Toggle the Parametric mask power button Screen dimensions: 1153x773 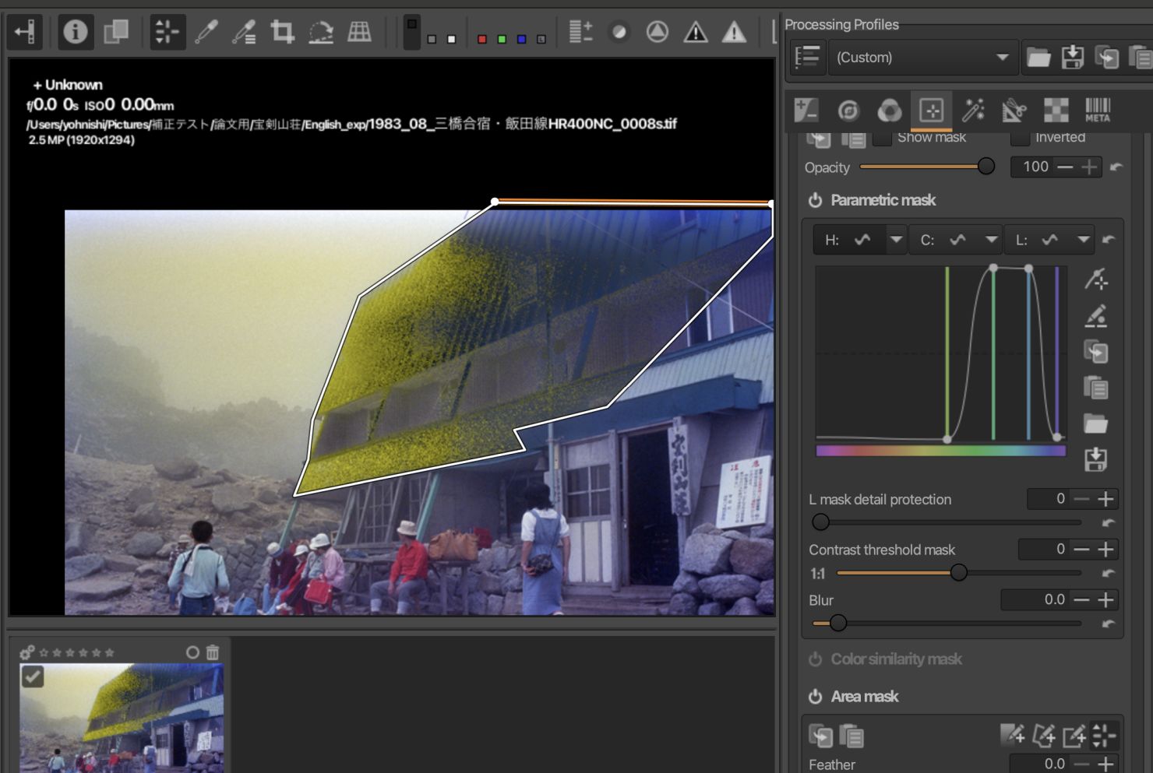815,200
